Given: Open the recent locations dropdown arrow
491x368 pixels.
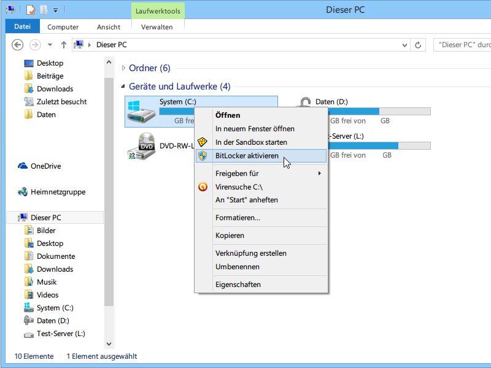Looking at the screenshot, I should tap(50, 45).
